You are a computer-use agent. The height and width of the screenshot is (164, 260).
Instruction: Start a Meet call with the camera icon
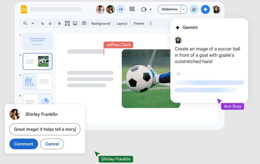(x=144, y=9)
